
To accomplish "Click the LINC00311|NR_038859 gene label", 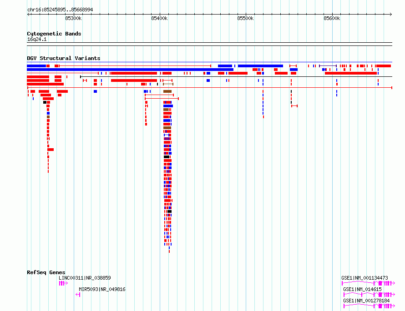I will tap(85, 278).
